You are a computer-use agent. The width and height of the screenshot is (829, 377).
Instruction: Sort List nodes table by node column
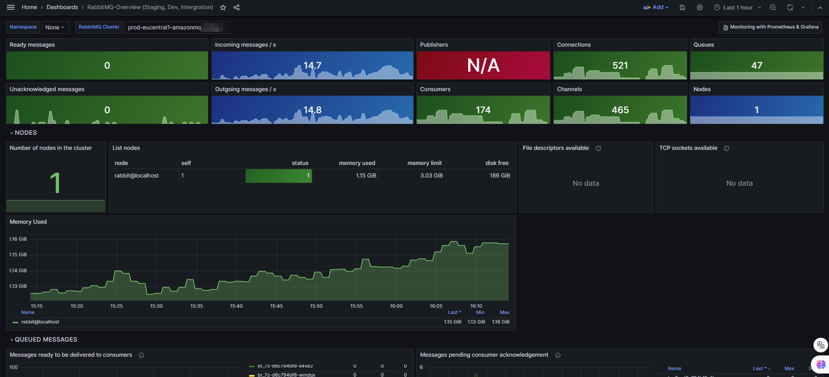coord(121,163)
